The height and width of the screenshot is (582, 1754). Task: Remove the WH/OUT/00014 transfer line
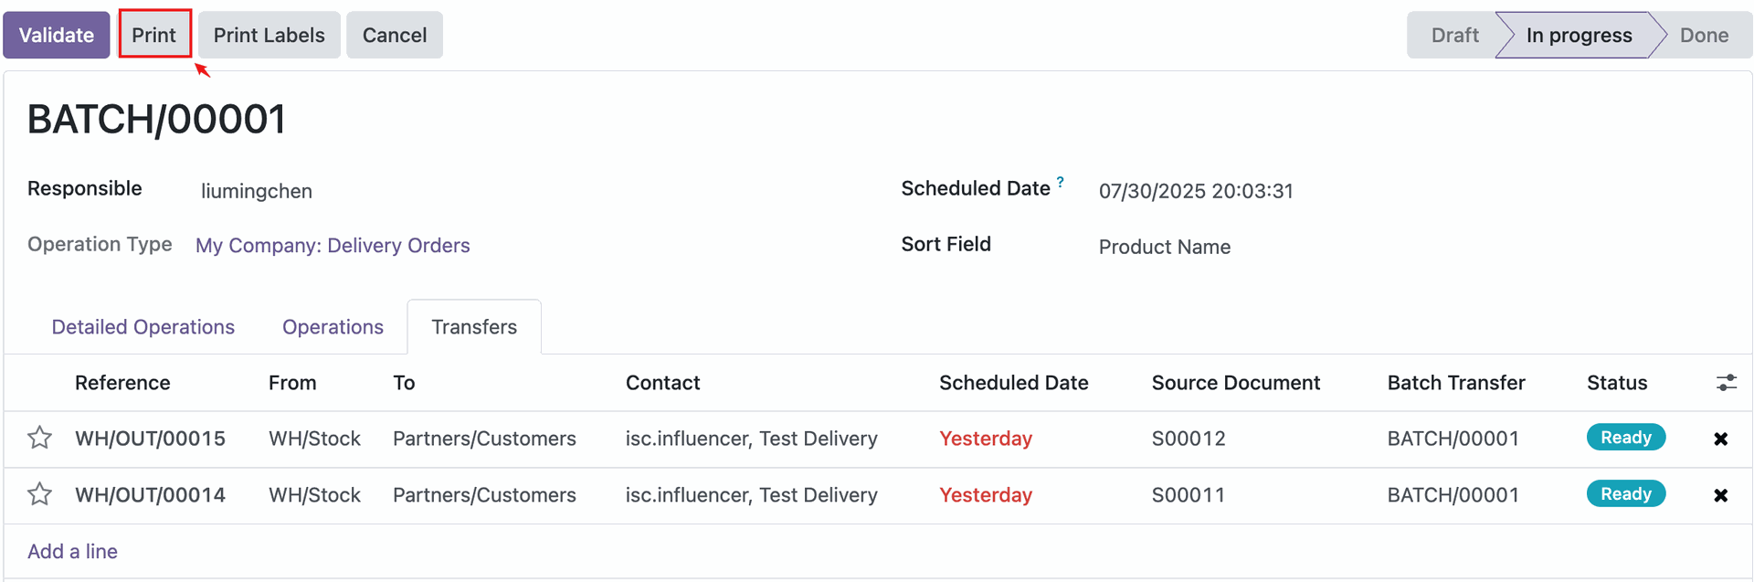tap(1720, 495)
